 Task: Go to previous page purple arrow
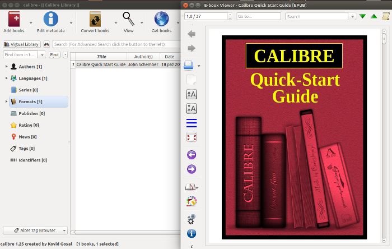[x=192, y=155]
